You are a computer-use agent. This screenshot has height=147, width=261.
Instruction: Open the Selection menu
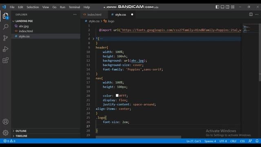click(x=33, y=7)
